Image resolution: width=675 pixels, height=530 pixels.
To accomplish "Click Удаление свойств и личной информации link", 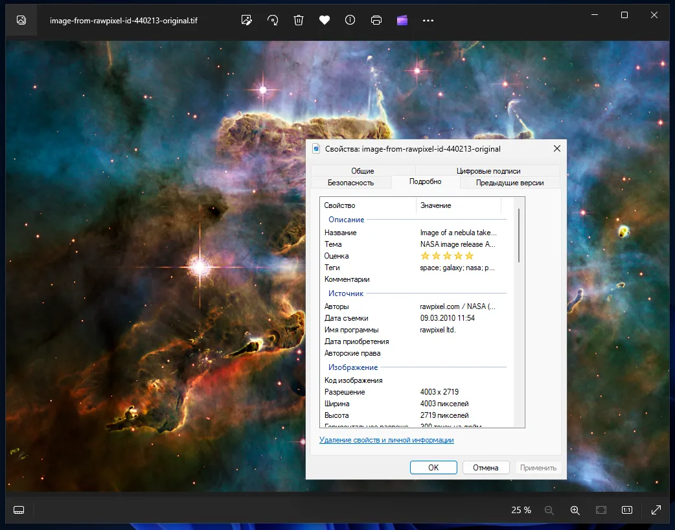I will coord(386,440).
